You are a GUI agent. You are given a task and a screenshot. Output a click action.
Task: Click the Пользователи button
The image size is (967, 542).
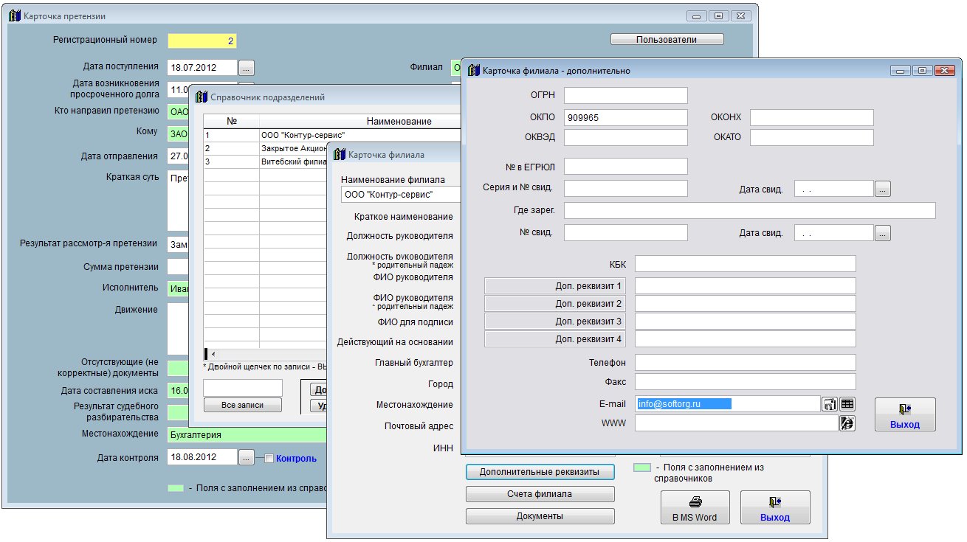(x=667, y=39)
